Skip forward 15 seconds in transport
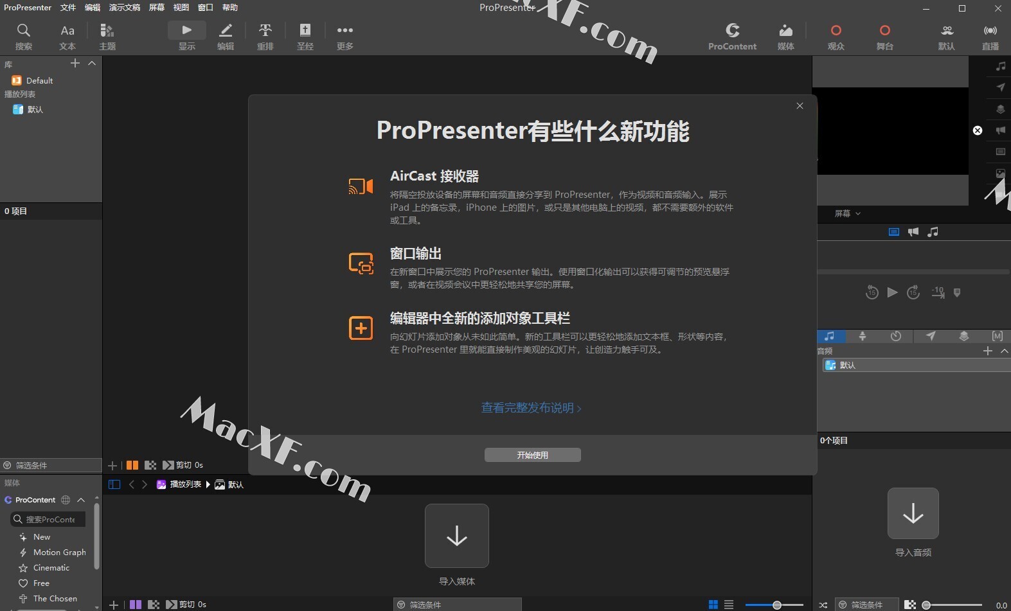1011x611 pixels. [x=913, y=292]
